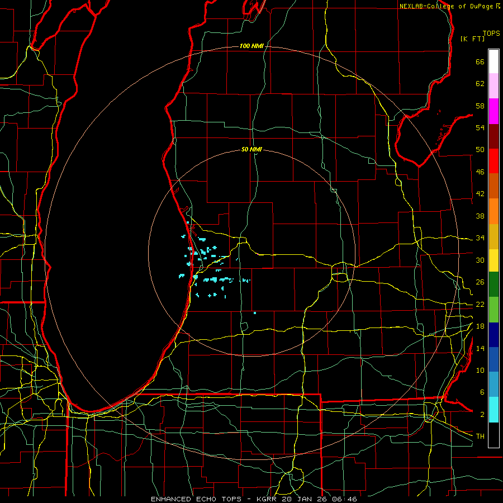503x503 pixels.
Task: Click the light pink 62 K FT swatch
Action: pyautogui.click(x=493, y=86)
